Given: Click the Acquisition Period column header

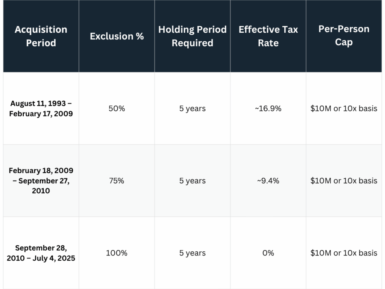Looking at the screenshot, I should coord(41,36).
